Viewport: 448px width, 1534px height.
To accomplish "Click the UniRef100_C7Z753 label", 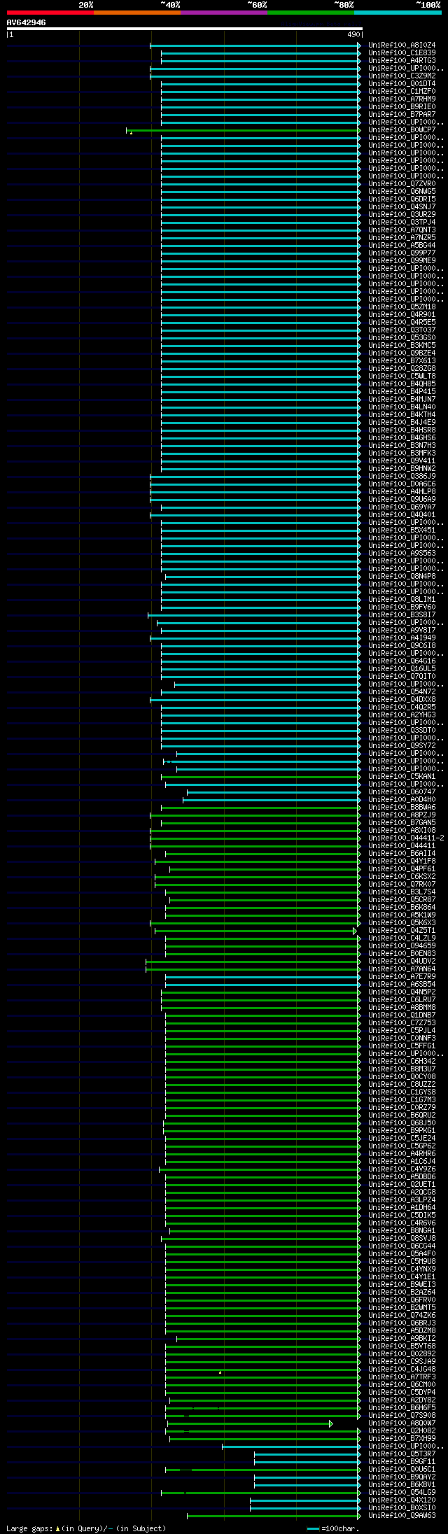I will tap(402, 1023).
